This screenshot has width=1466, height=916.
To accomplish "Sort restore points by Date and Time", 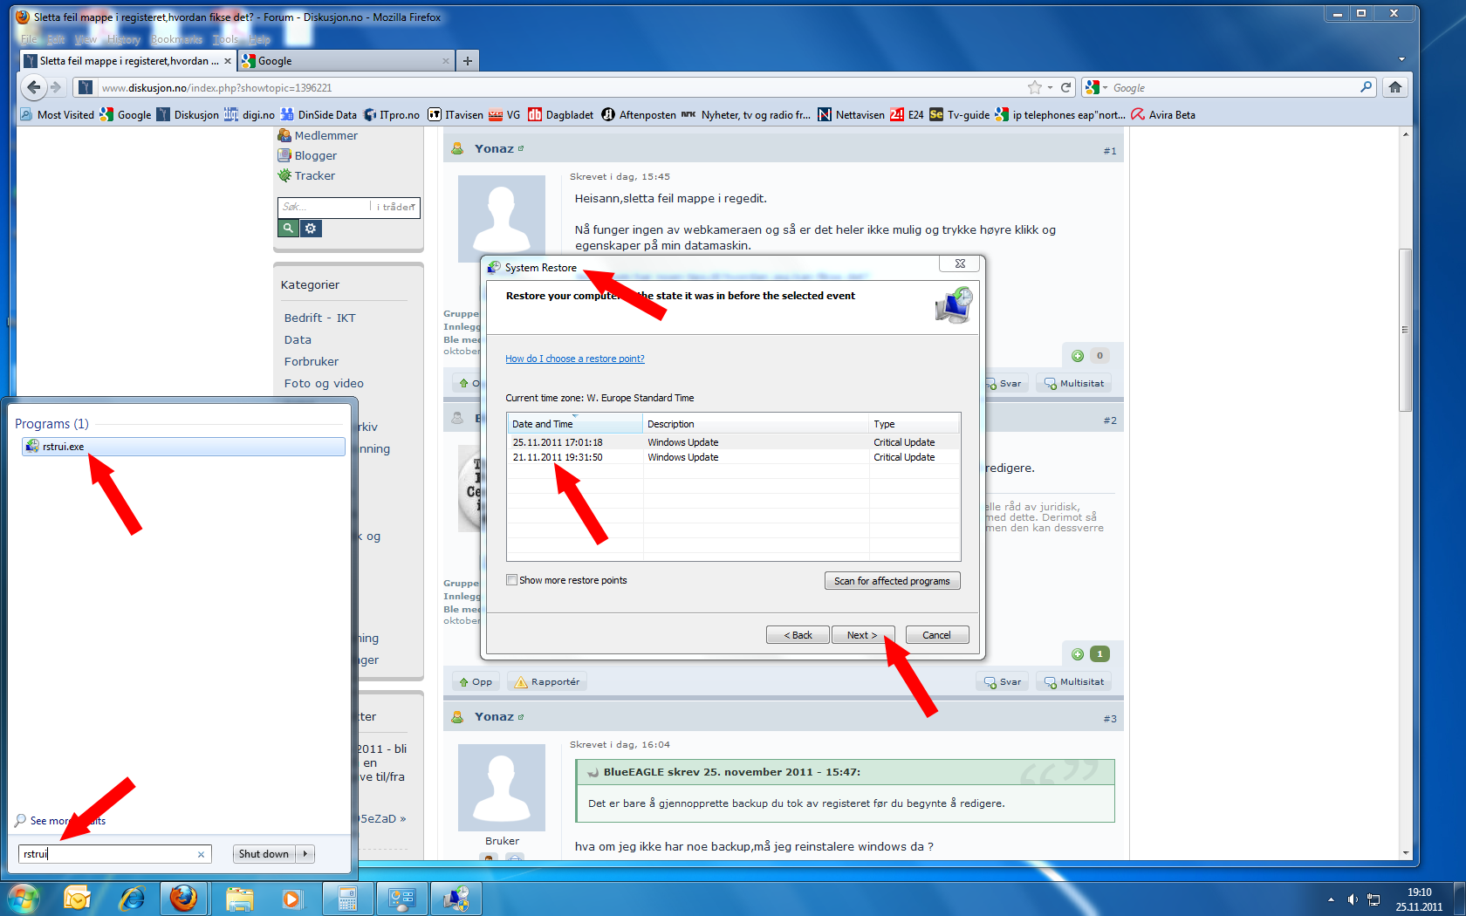I will (x=575, y=424).
